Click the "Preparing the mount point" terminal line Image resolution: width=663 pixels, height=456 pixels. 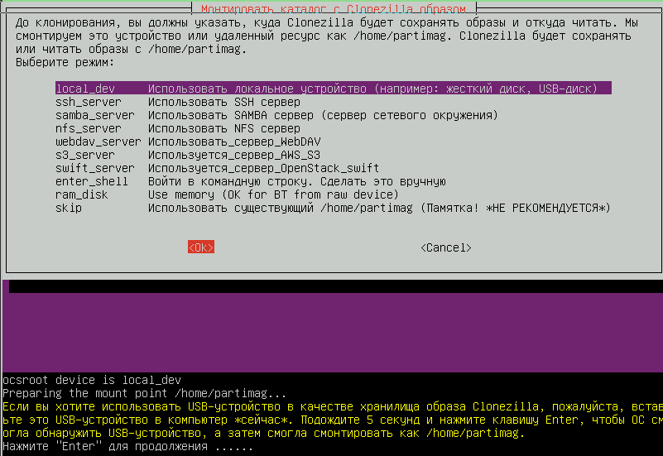pyautogui.click(x=144, y=393)
